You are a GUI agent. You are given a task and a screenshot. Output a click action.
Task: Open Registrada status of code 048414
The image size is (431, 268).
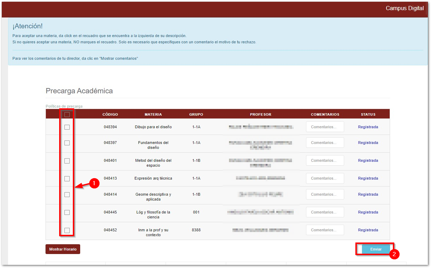click(368, 194)
